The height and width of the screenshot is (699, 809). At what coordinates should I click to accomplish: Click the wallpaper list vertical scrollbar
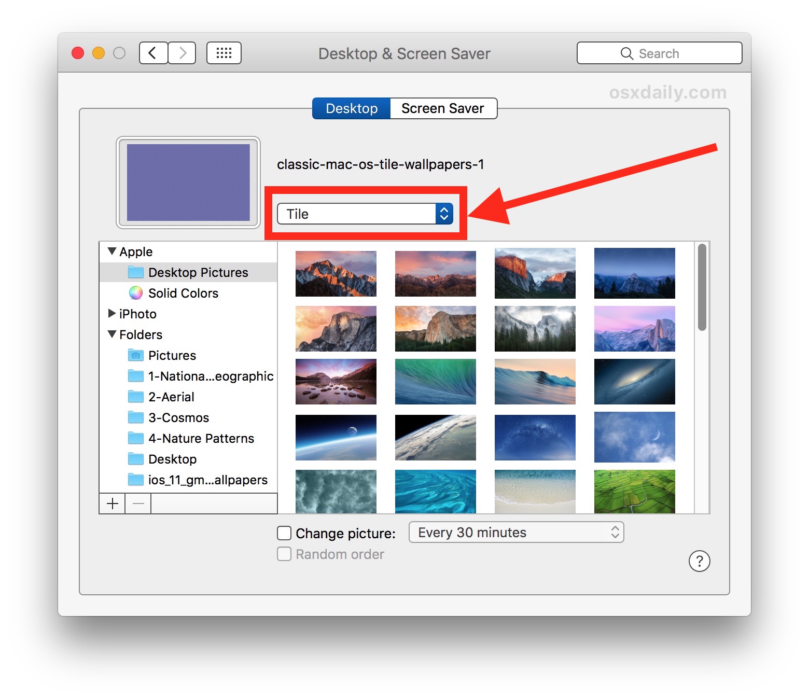(702, 287)
